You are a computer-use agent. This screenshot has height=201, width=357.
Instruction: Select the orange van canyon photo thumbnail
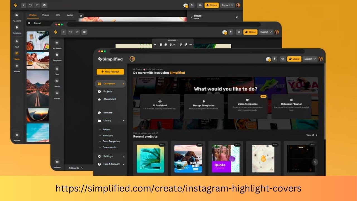point(38,60)
